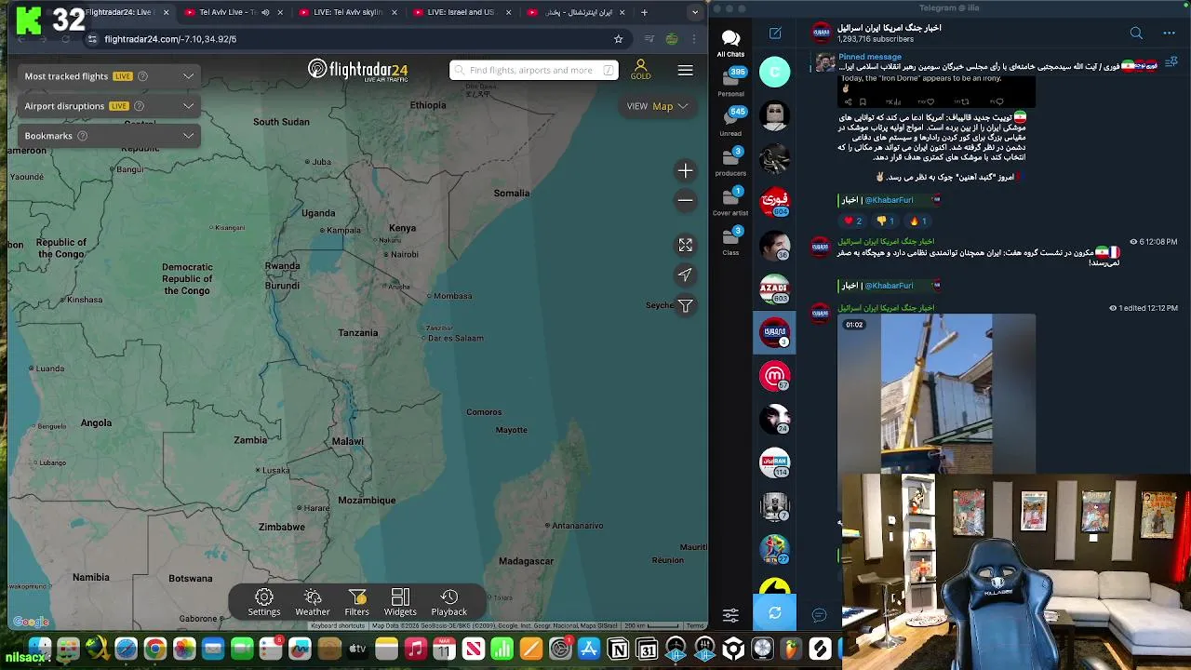
Task: Click the browser address bar URL
Action: [x=170, y=39]
